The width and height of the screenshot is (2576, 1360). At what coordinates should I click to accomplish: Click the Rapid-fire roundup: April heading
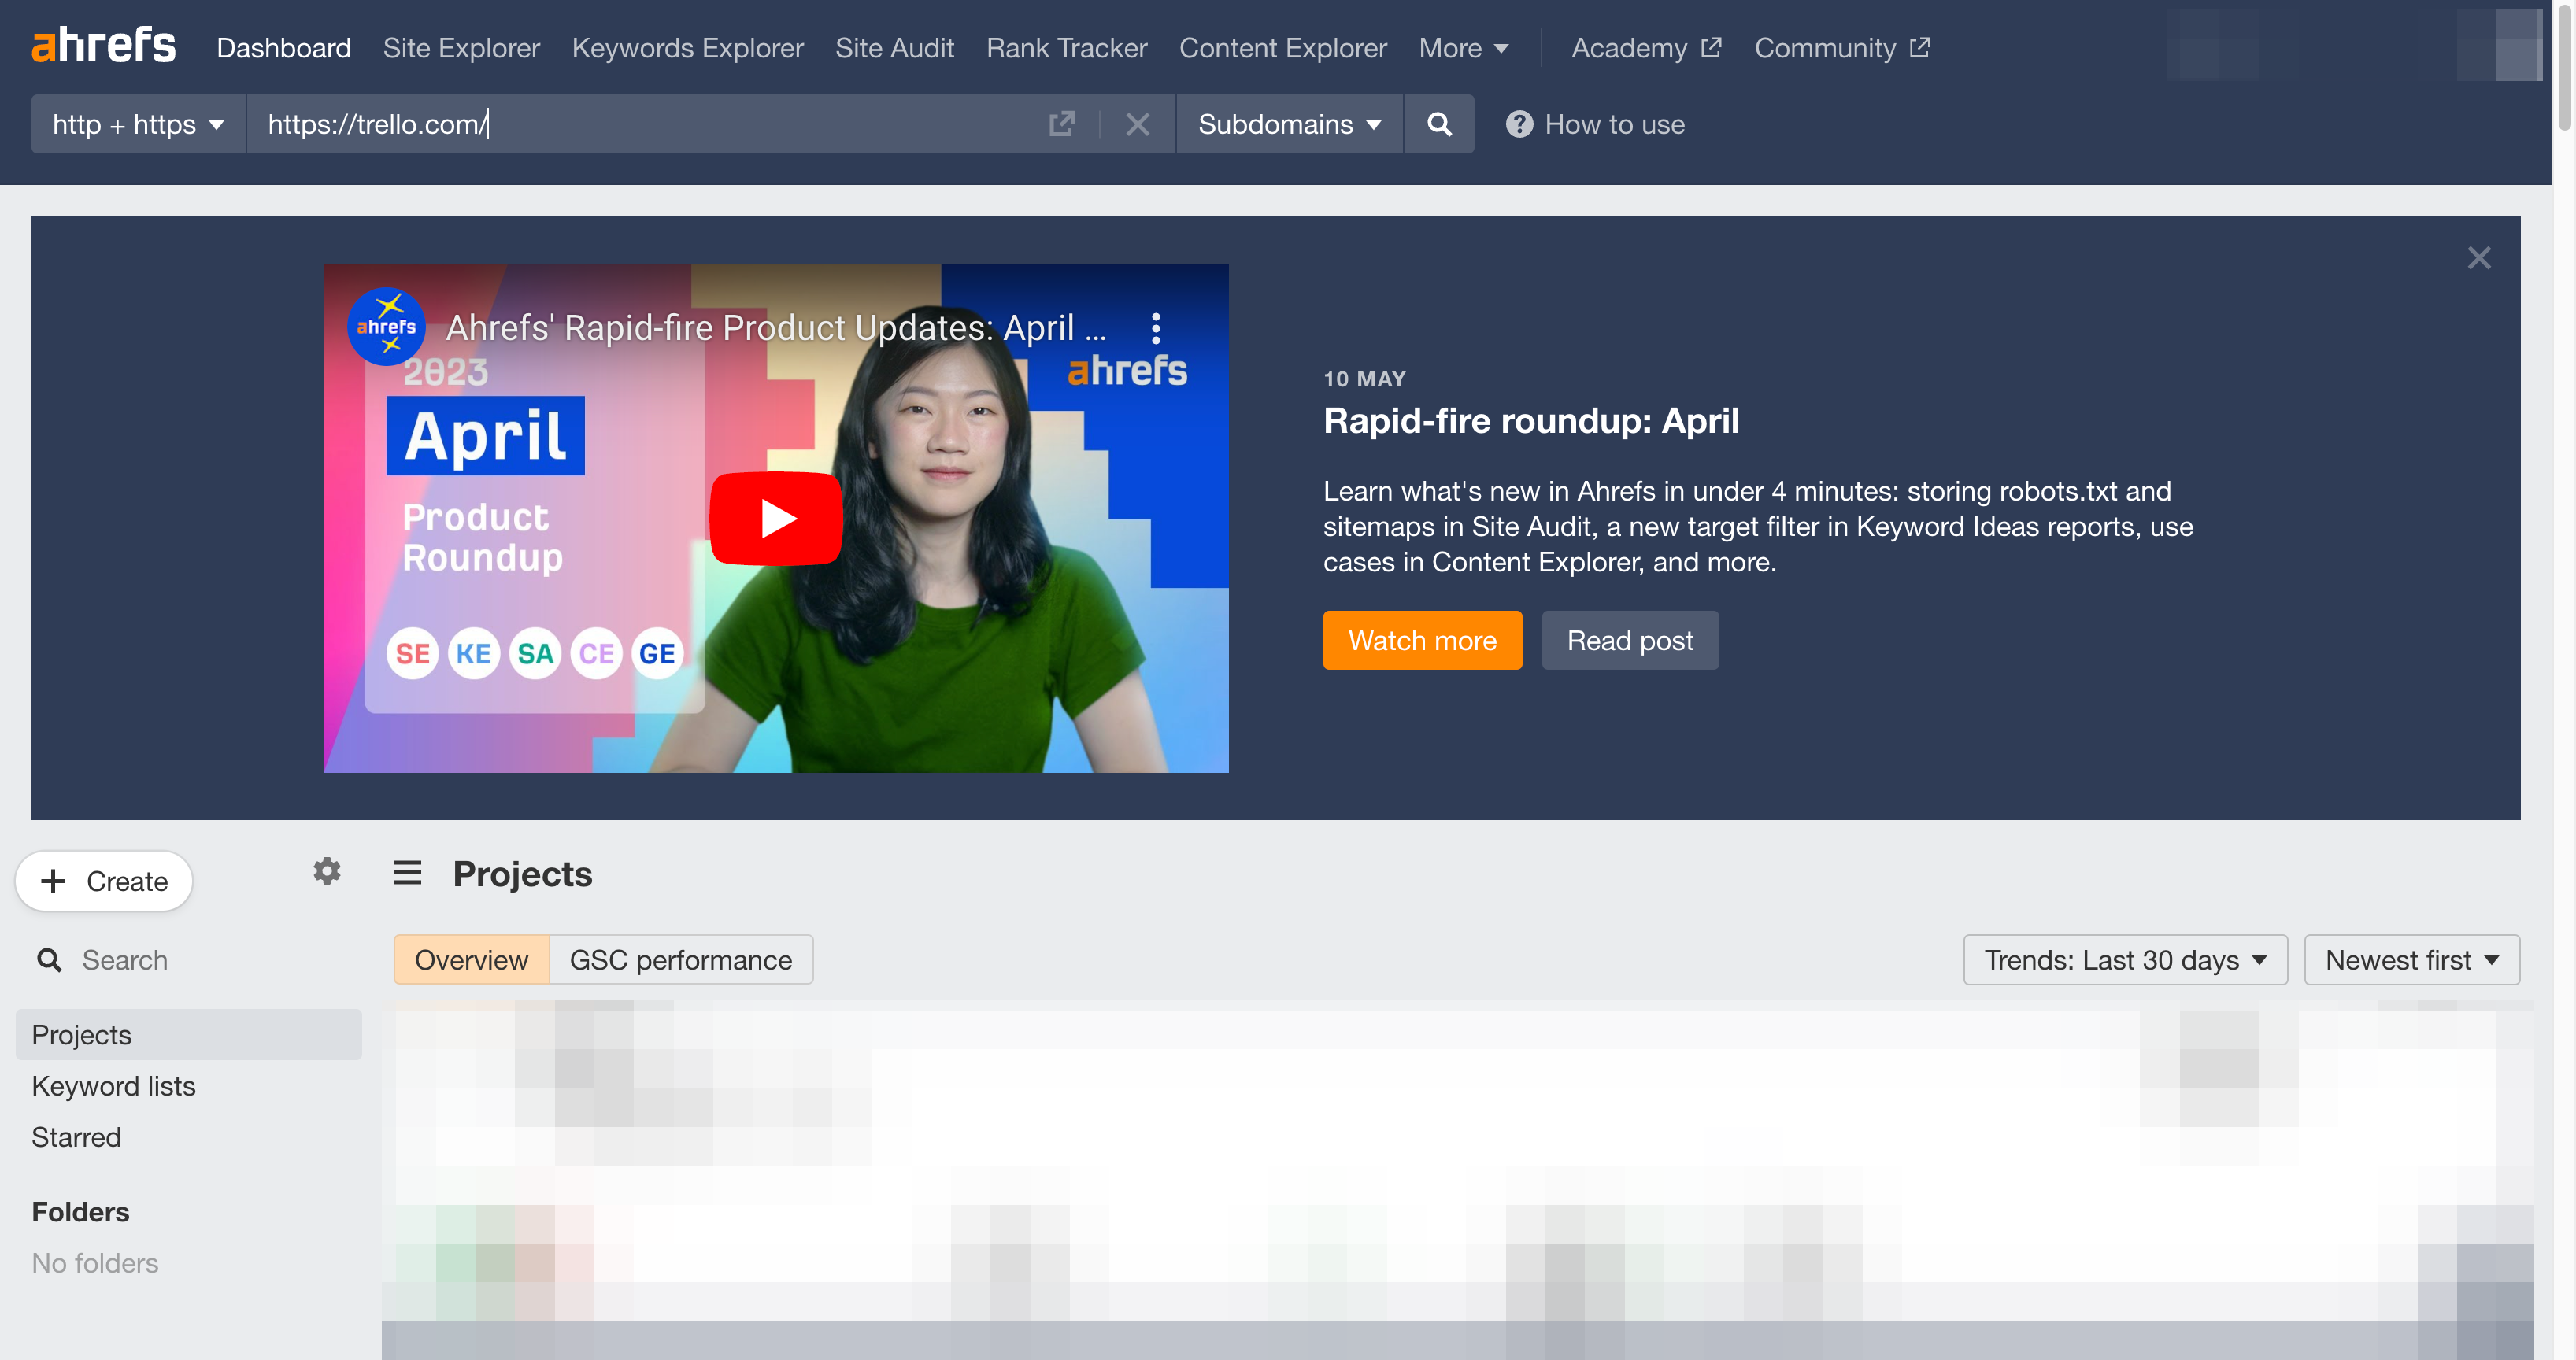point(1531,421)
